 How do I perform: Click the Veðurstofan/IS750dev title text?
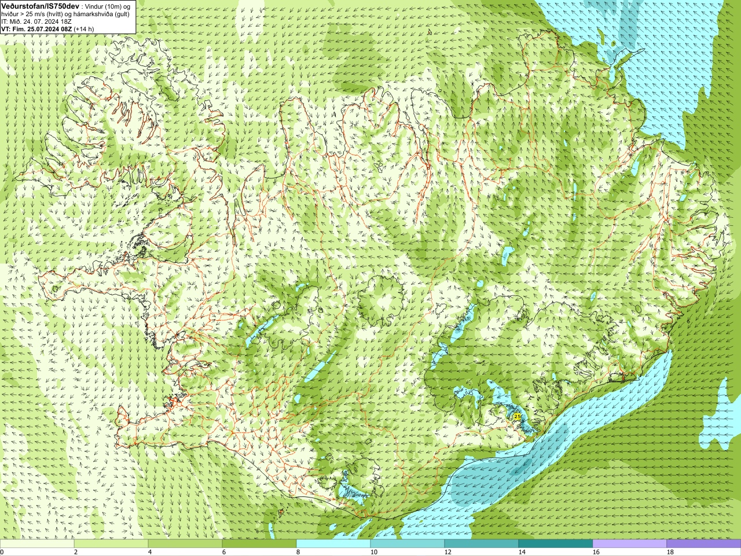point(41,5)
